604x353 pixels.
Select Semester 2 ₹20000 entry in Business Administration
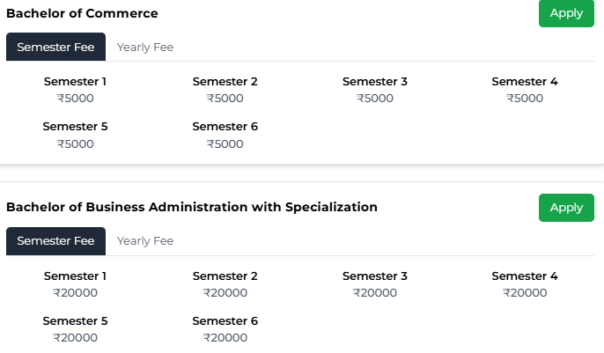225,284
